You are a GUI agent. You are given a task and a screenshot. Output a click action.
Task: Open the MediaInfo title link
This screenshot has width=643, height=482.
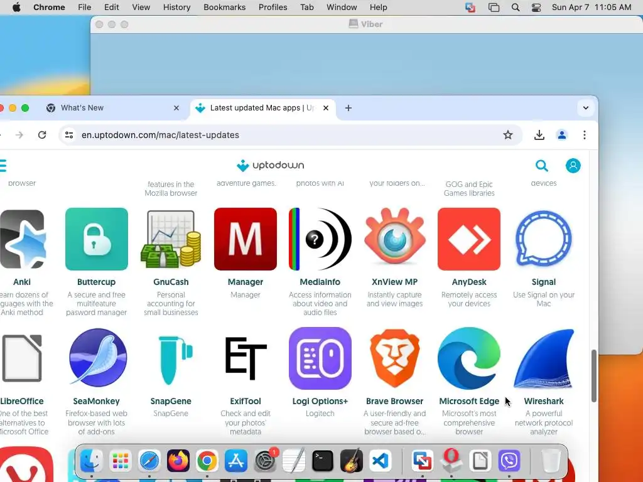(320, 282)
